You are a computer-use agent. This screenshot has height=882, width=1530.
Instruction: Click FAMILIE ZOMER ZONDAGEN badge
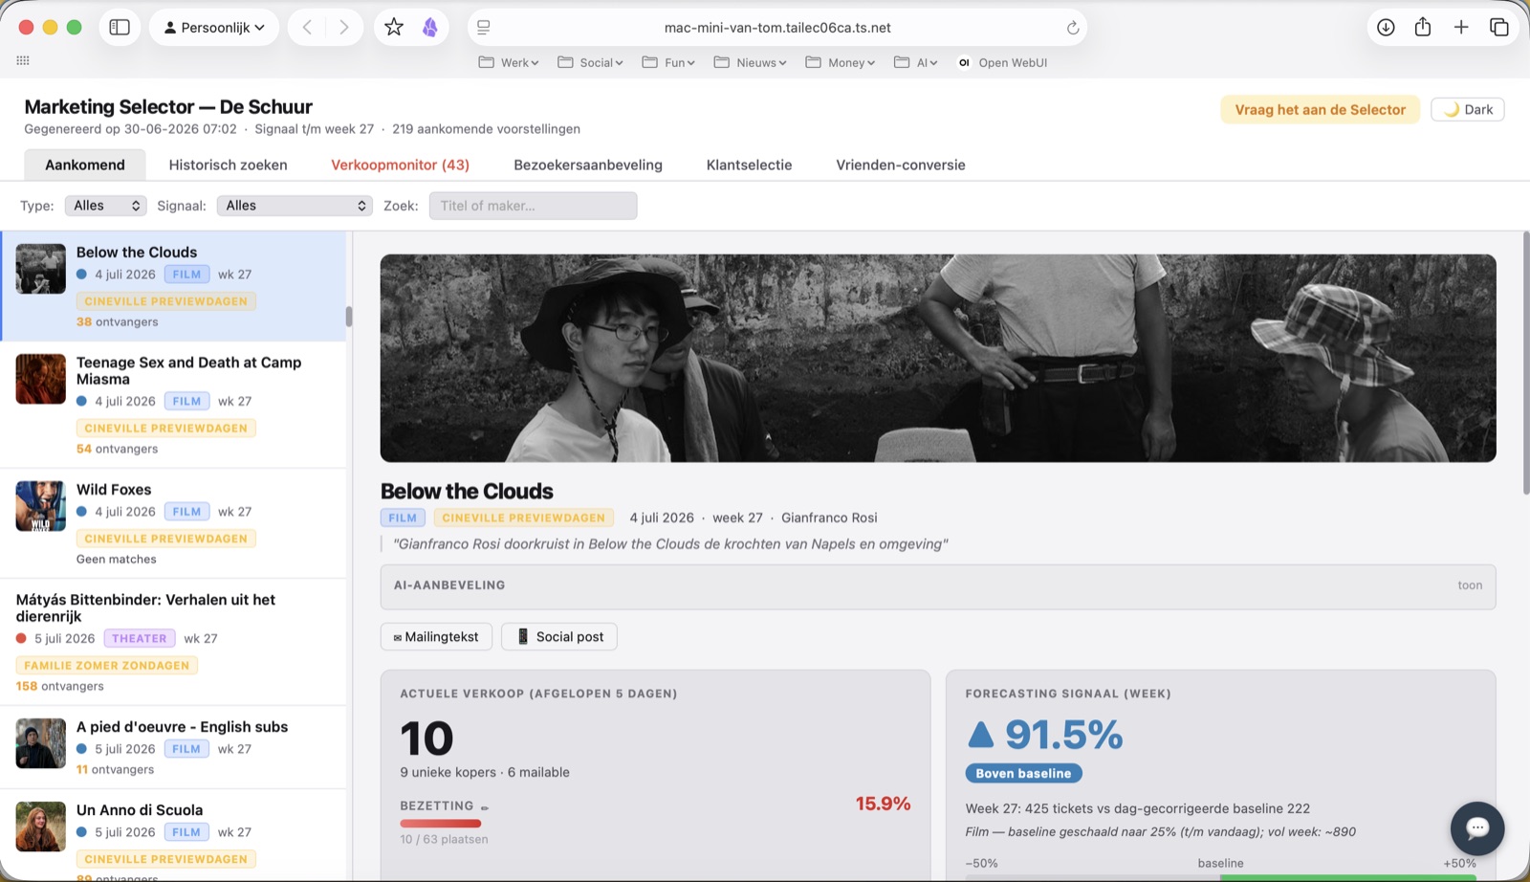pos(107,665)
